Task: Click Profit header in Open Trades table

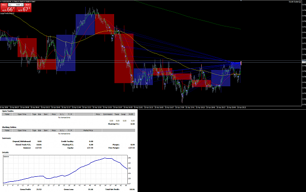Action: tap(131, 114)
